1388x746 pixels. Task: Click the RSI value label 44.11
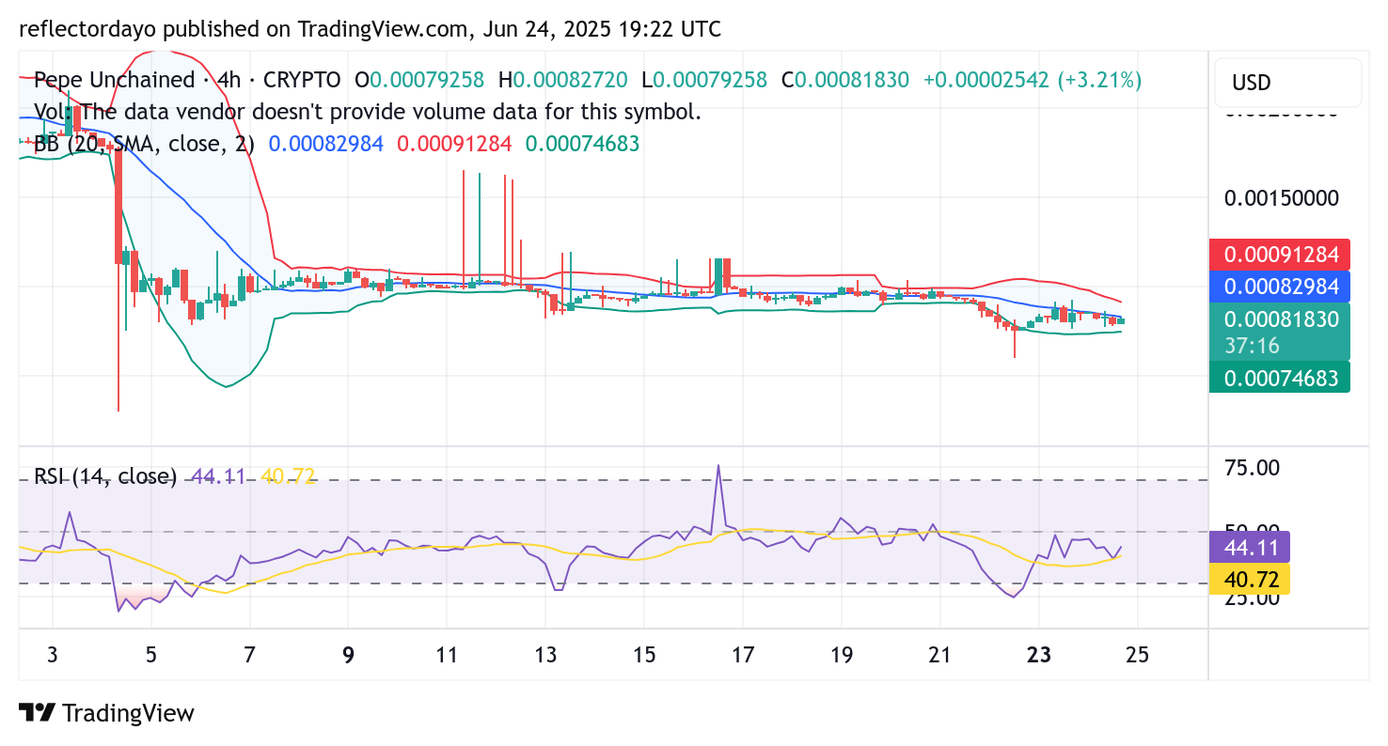point(1250,547)
